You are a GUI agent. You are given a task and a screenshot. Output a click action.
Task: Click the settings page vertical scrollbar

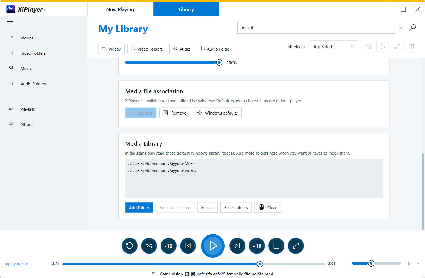pos(423,191)
